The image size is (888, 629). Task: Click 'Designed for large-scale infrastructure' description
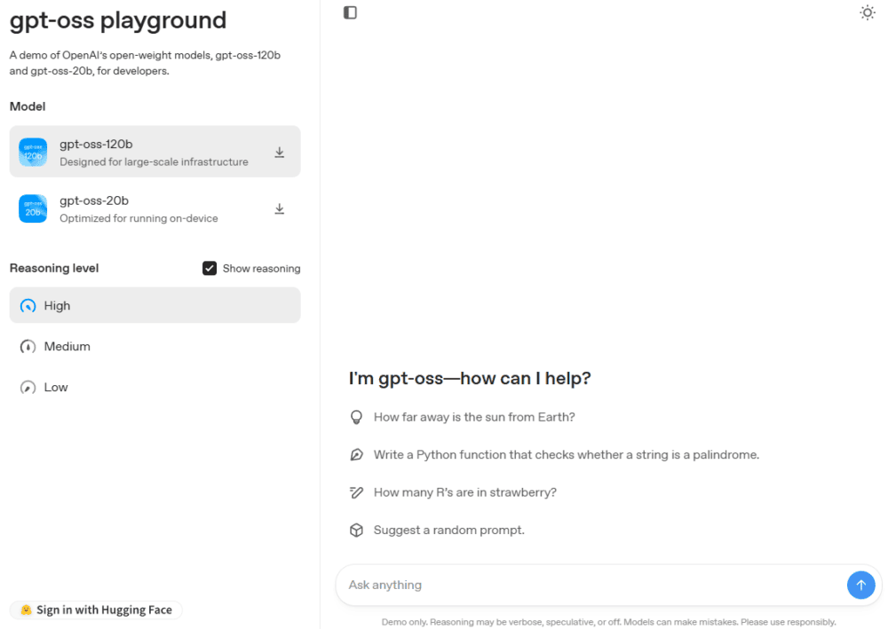point(154,161)
